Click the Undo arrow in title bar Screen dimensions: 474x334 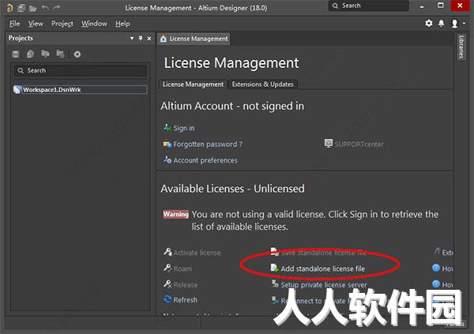pos(45,8)
